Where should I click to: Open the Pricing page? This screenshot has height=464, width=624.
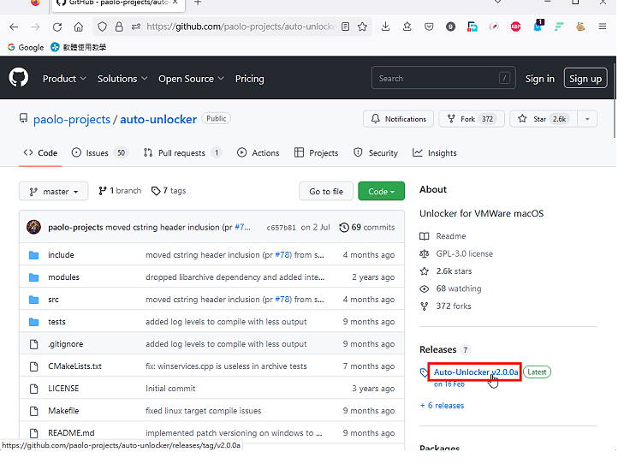click(x=250, y=79)
